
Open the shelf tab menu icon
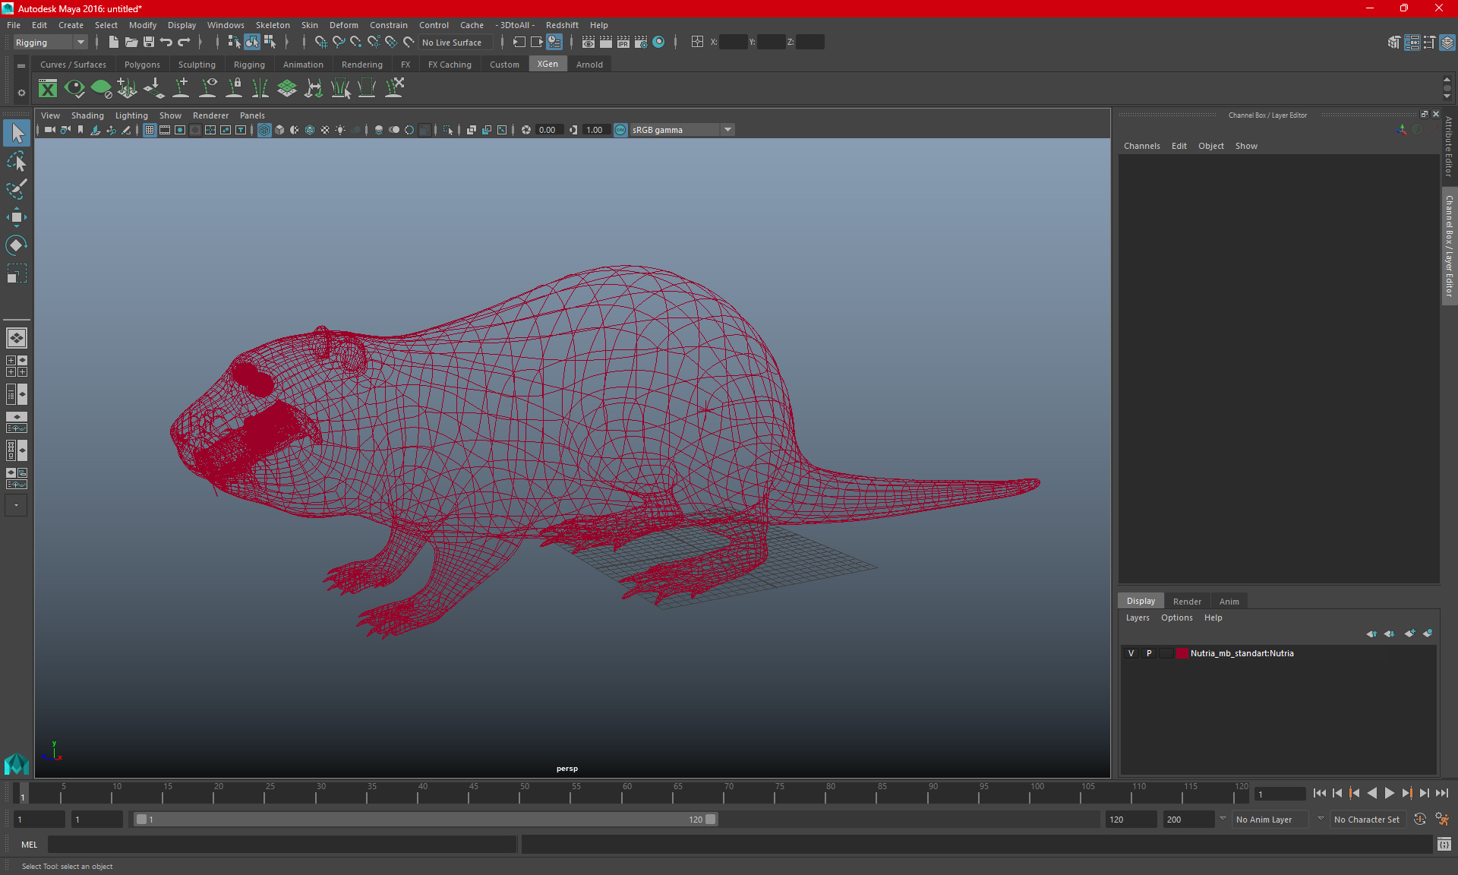coord(21,66)
